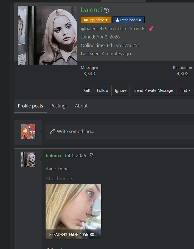
Task: Click the Write something input field
Action: click(x=120, y=131)
